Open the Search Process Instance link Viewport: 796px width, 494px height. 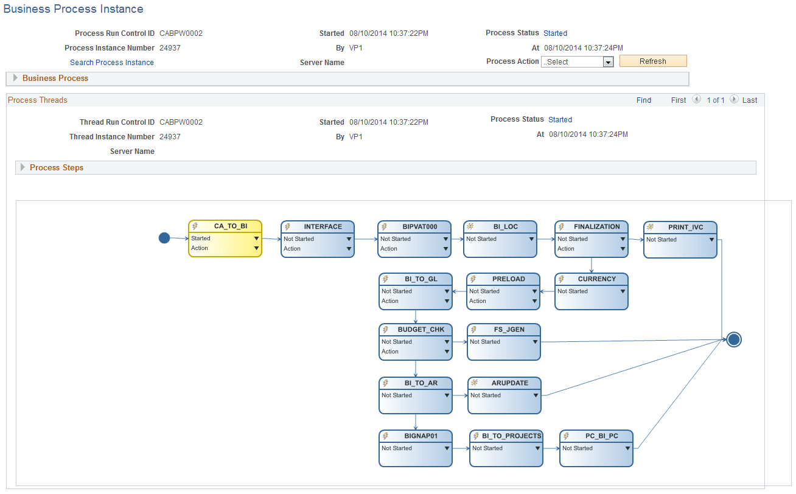[x=112, y=62]
